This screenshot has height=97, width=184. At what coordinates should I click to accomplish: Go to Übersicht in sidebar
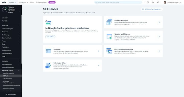[5, 18]
